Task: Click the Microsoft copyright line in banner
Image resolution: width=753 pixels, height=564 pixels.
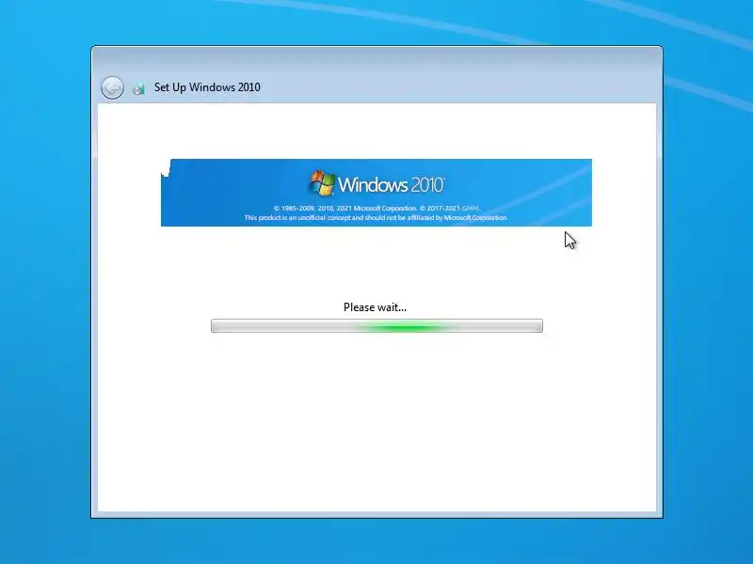Action: click(x=376, y=208)
